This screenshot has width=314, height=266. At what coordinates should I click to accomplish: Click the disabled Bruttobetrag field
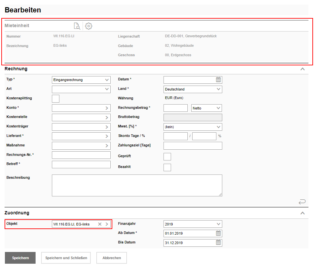point(193,117)
